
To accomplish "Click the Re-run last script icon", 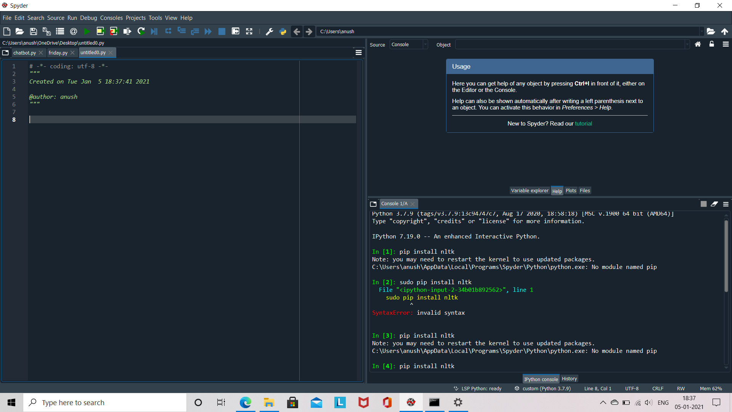I will point(141,31).
